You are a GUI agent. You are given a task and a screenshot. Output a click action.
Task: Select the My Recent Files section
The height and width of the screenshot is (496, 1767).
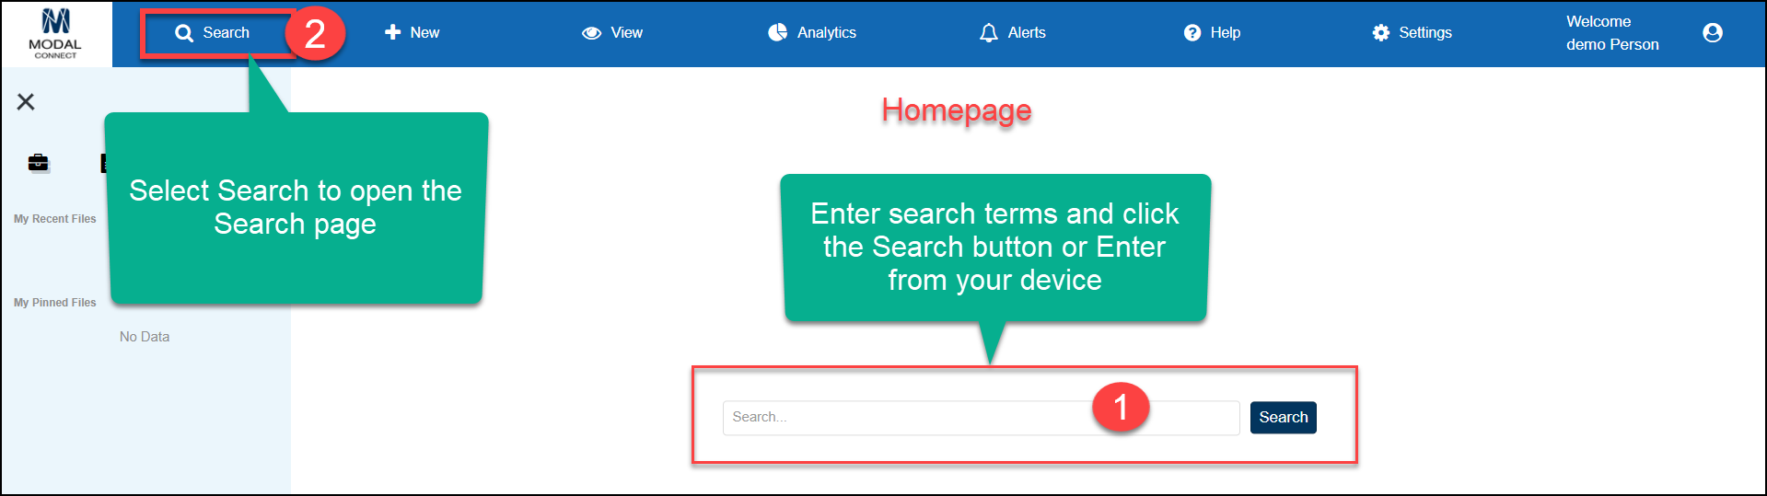pyautogui.click(x=55, y=219)
